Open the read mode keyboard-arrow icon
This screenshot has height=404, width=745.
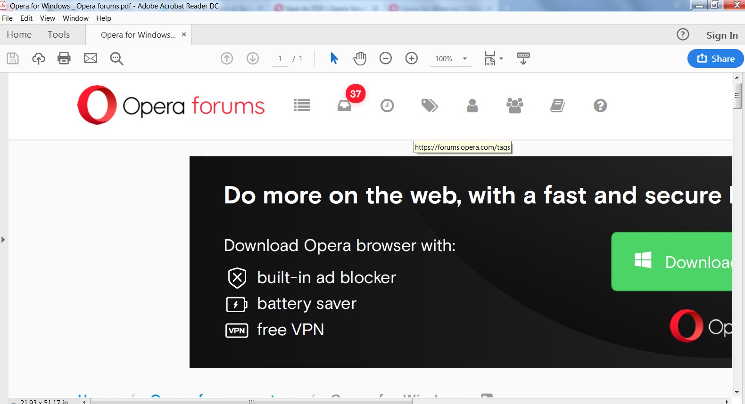coord(523,58)
